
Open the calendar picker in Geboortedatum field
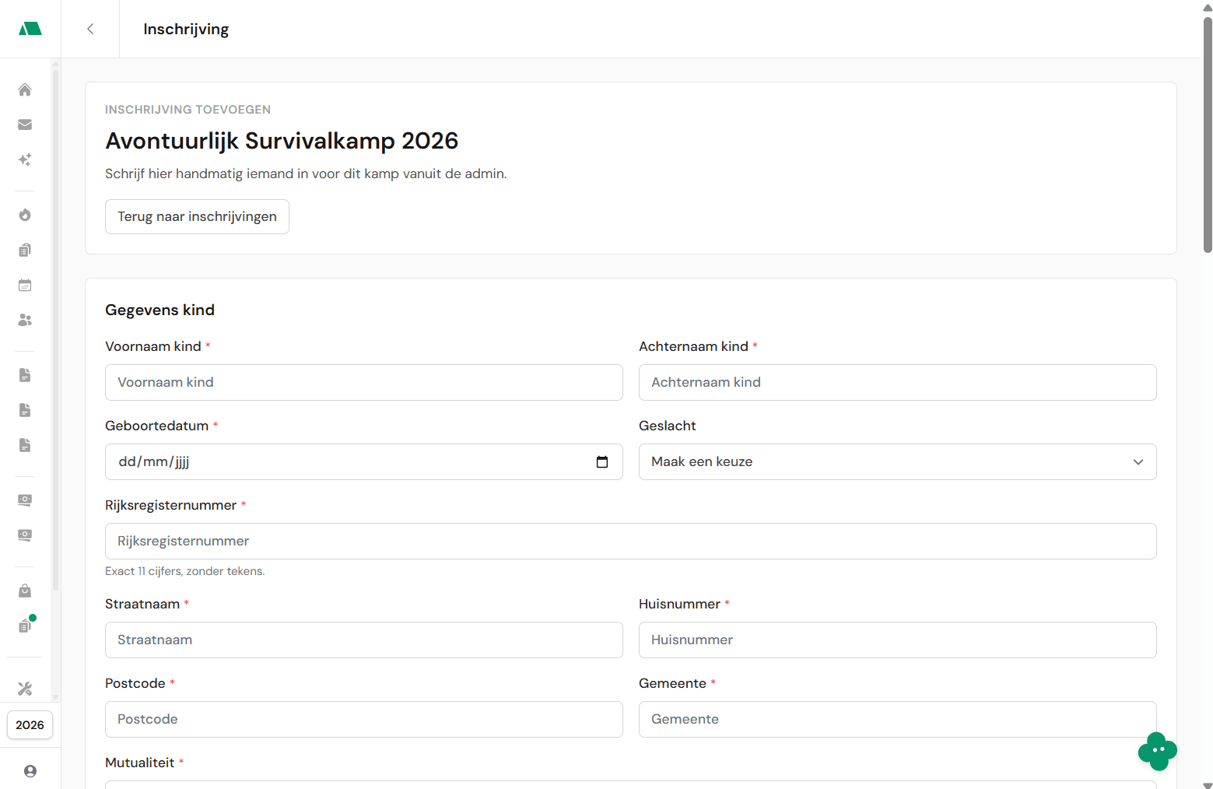pyautogui.click(x=602, y=462)
